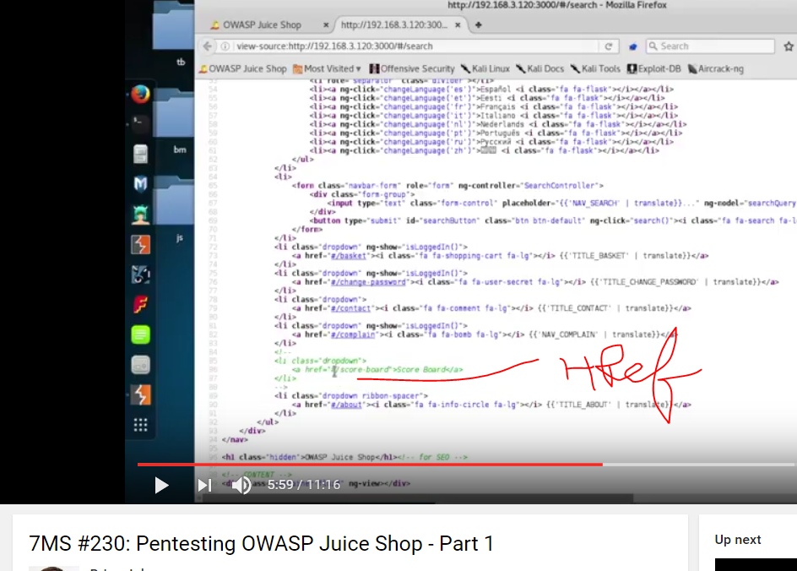The height and width of the screenshot is (571, 797).
Task: Open the green notes app dock icon
Action: click(x=140, y=334)
